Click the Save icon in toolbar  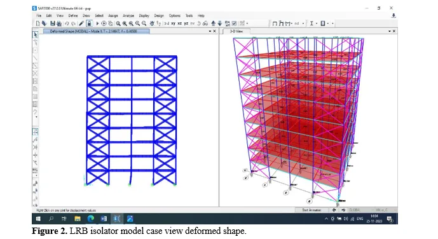coord(53,24)
